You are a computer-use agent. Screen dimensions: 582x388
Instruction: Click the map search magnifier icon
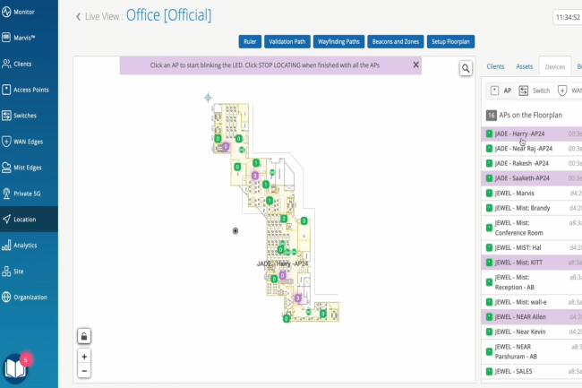coord(466,68)
